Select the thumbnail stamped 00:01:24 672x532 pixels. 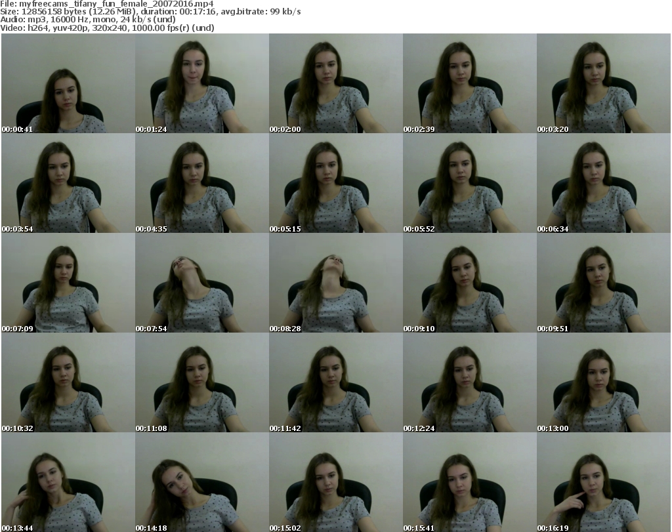tap(202, 83)
